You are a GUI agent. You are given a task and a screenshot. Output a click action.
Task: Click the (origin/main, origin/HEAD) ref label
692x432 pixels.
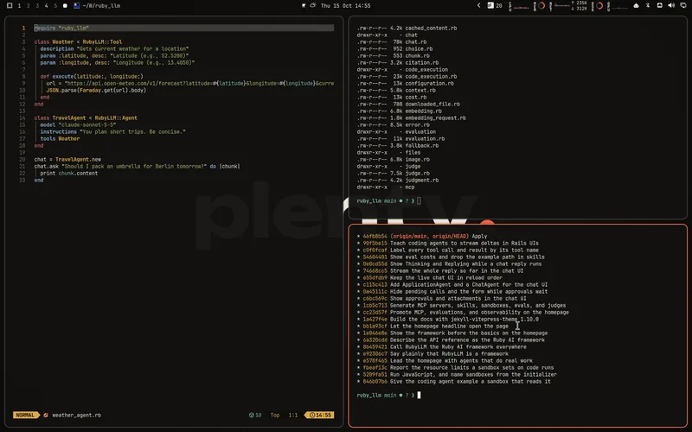[x=429, y=236]
